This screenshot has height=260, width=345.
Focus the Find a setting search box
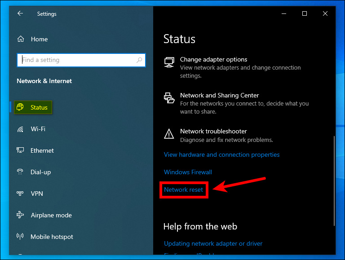(81, 60)
